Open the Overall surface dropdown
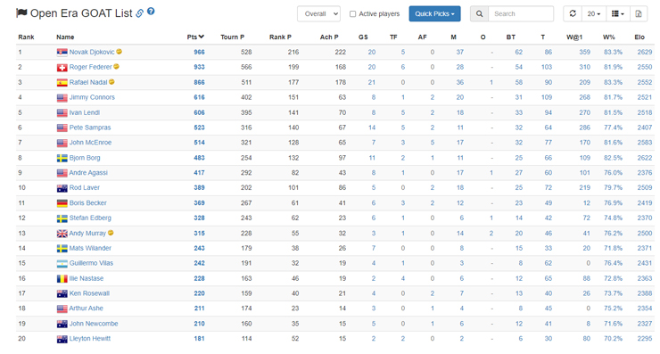The image size is (660, 354). 318,14
